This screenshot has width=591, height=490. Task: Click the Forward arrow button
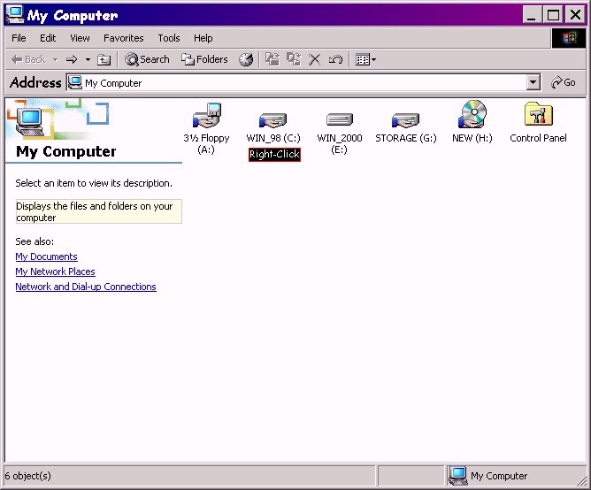pos(72,59)
